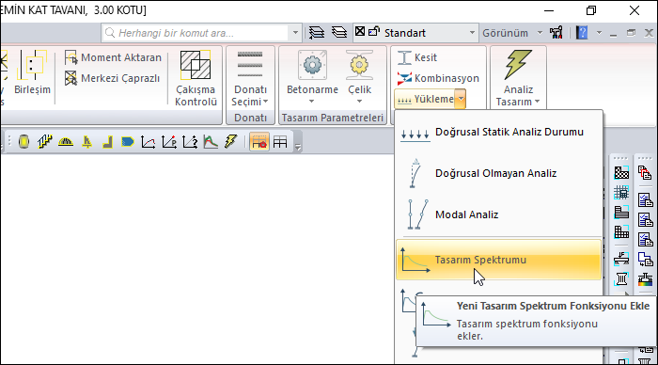658x365 pixels.
Task: Select the Merkezi Çaprazlı tool
Action: pyautogui.click(x=113, y=78)
